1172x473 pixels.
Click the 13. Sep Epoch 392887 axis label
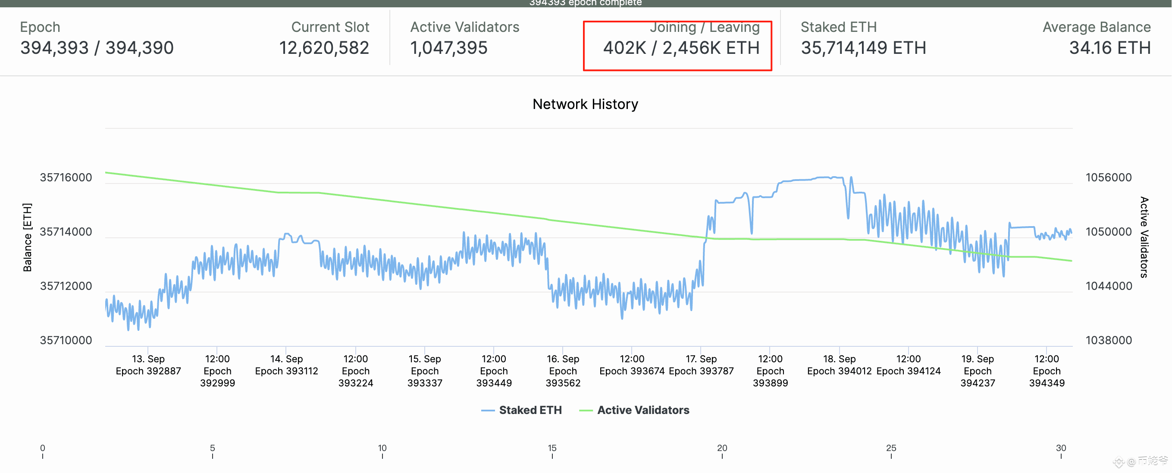[148, 365]
